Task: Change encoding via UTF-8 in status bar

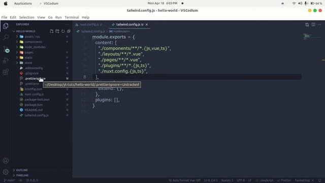Action: pyautogui.click(x=241, y=180)
